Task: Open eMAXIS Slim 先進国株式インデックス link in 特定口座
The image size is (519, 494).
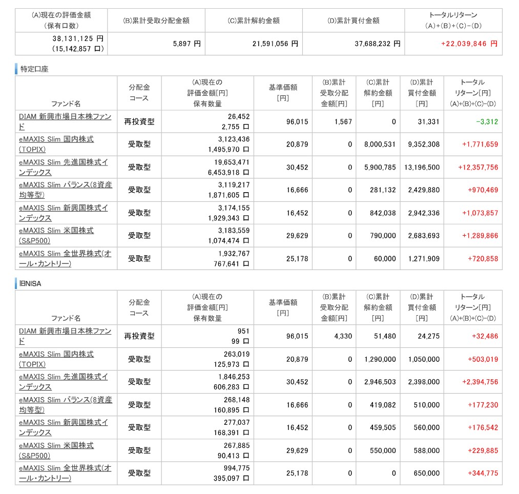Action: 63,167
